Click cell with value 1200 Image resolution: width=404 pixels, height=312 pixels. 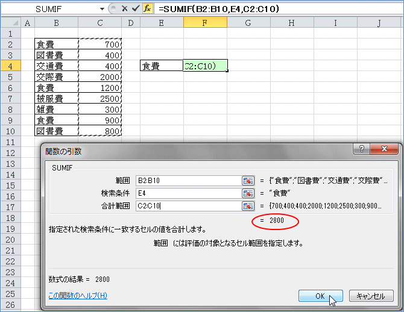click(99, 88)
